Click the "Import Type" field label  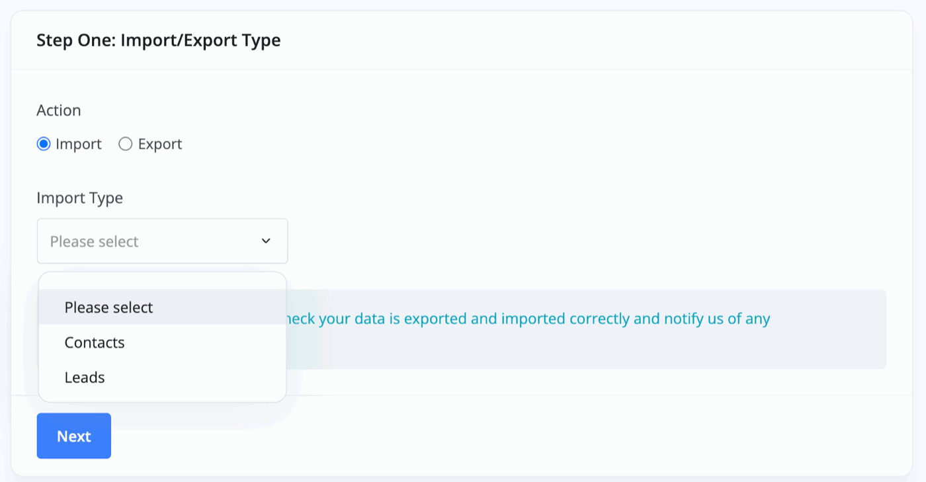coord(79,198)
